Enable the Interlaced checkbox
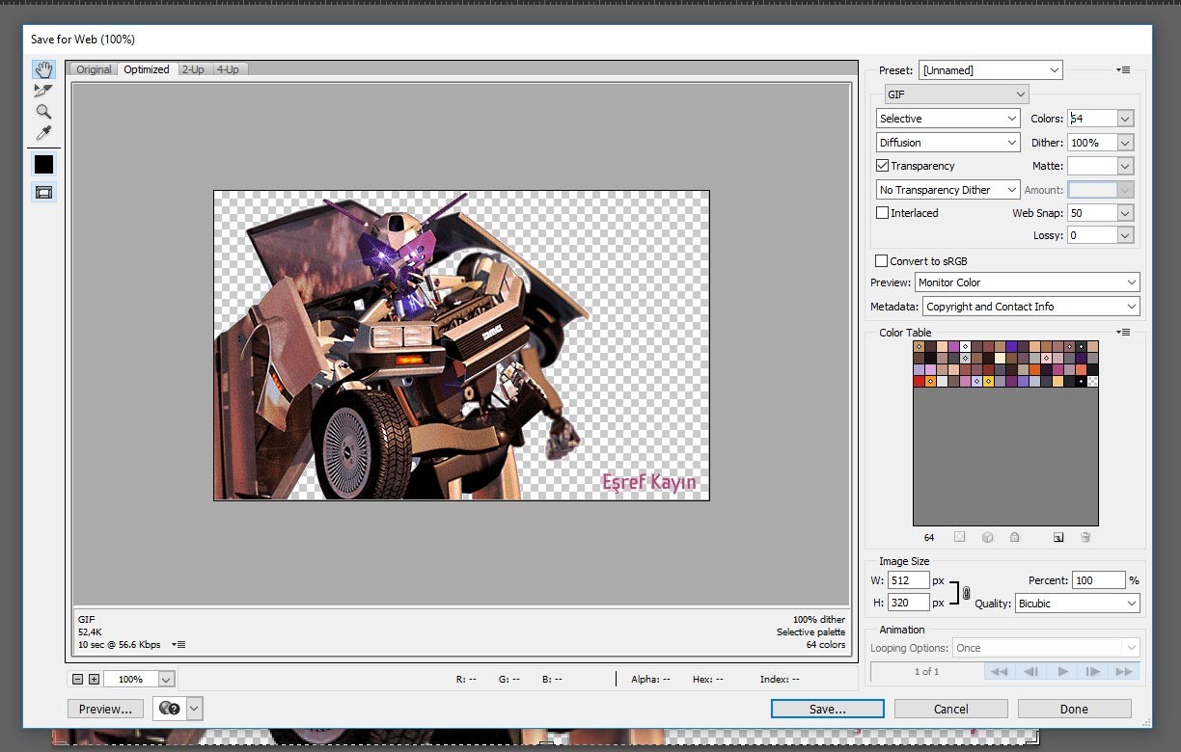The width and height of the screenshot is (1181, 752). pyautogui.click(x=883, y=213)
